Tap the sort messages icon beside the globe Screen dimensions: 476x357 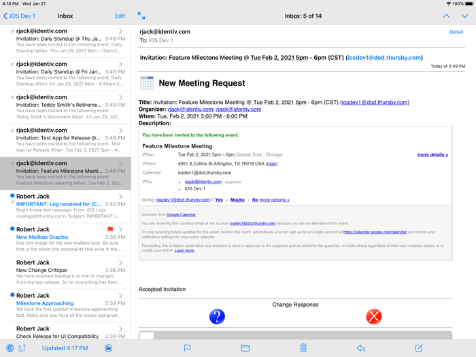click(x=22, y=348)
